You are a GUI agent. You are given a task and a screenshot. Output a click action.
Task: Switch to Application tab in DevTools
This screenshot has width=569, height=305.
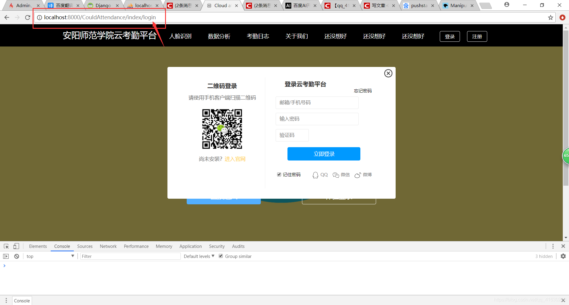point(191,246)
